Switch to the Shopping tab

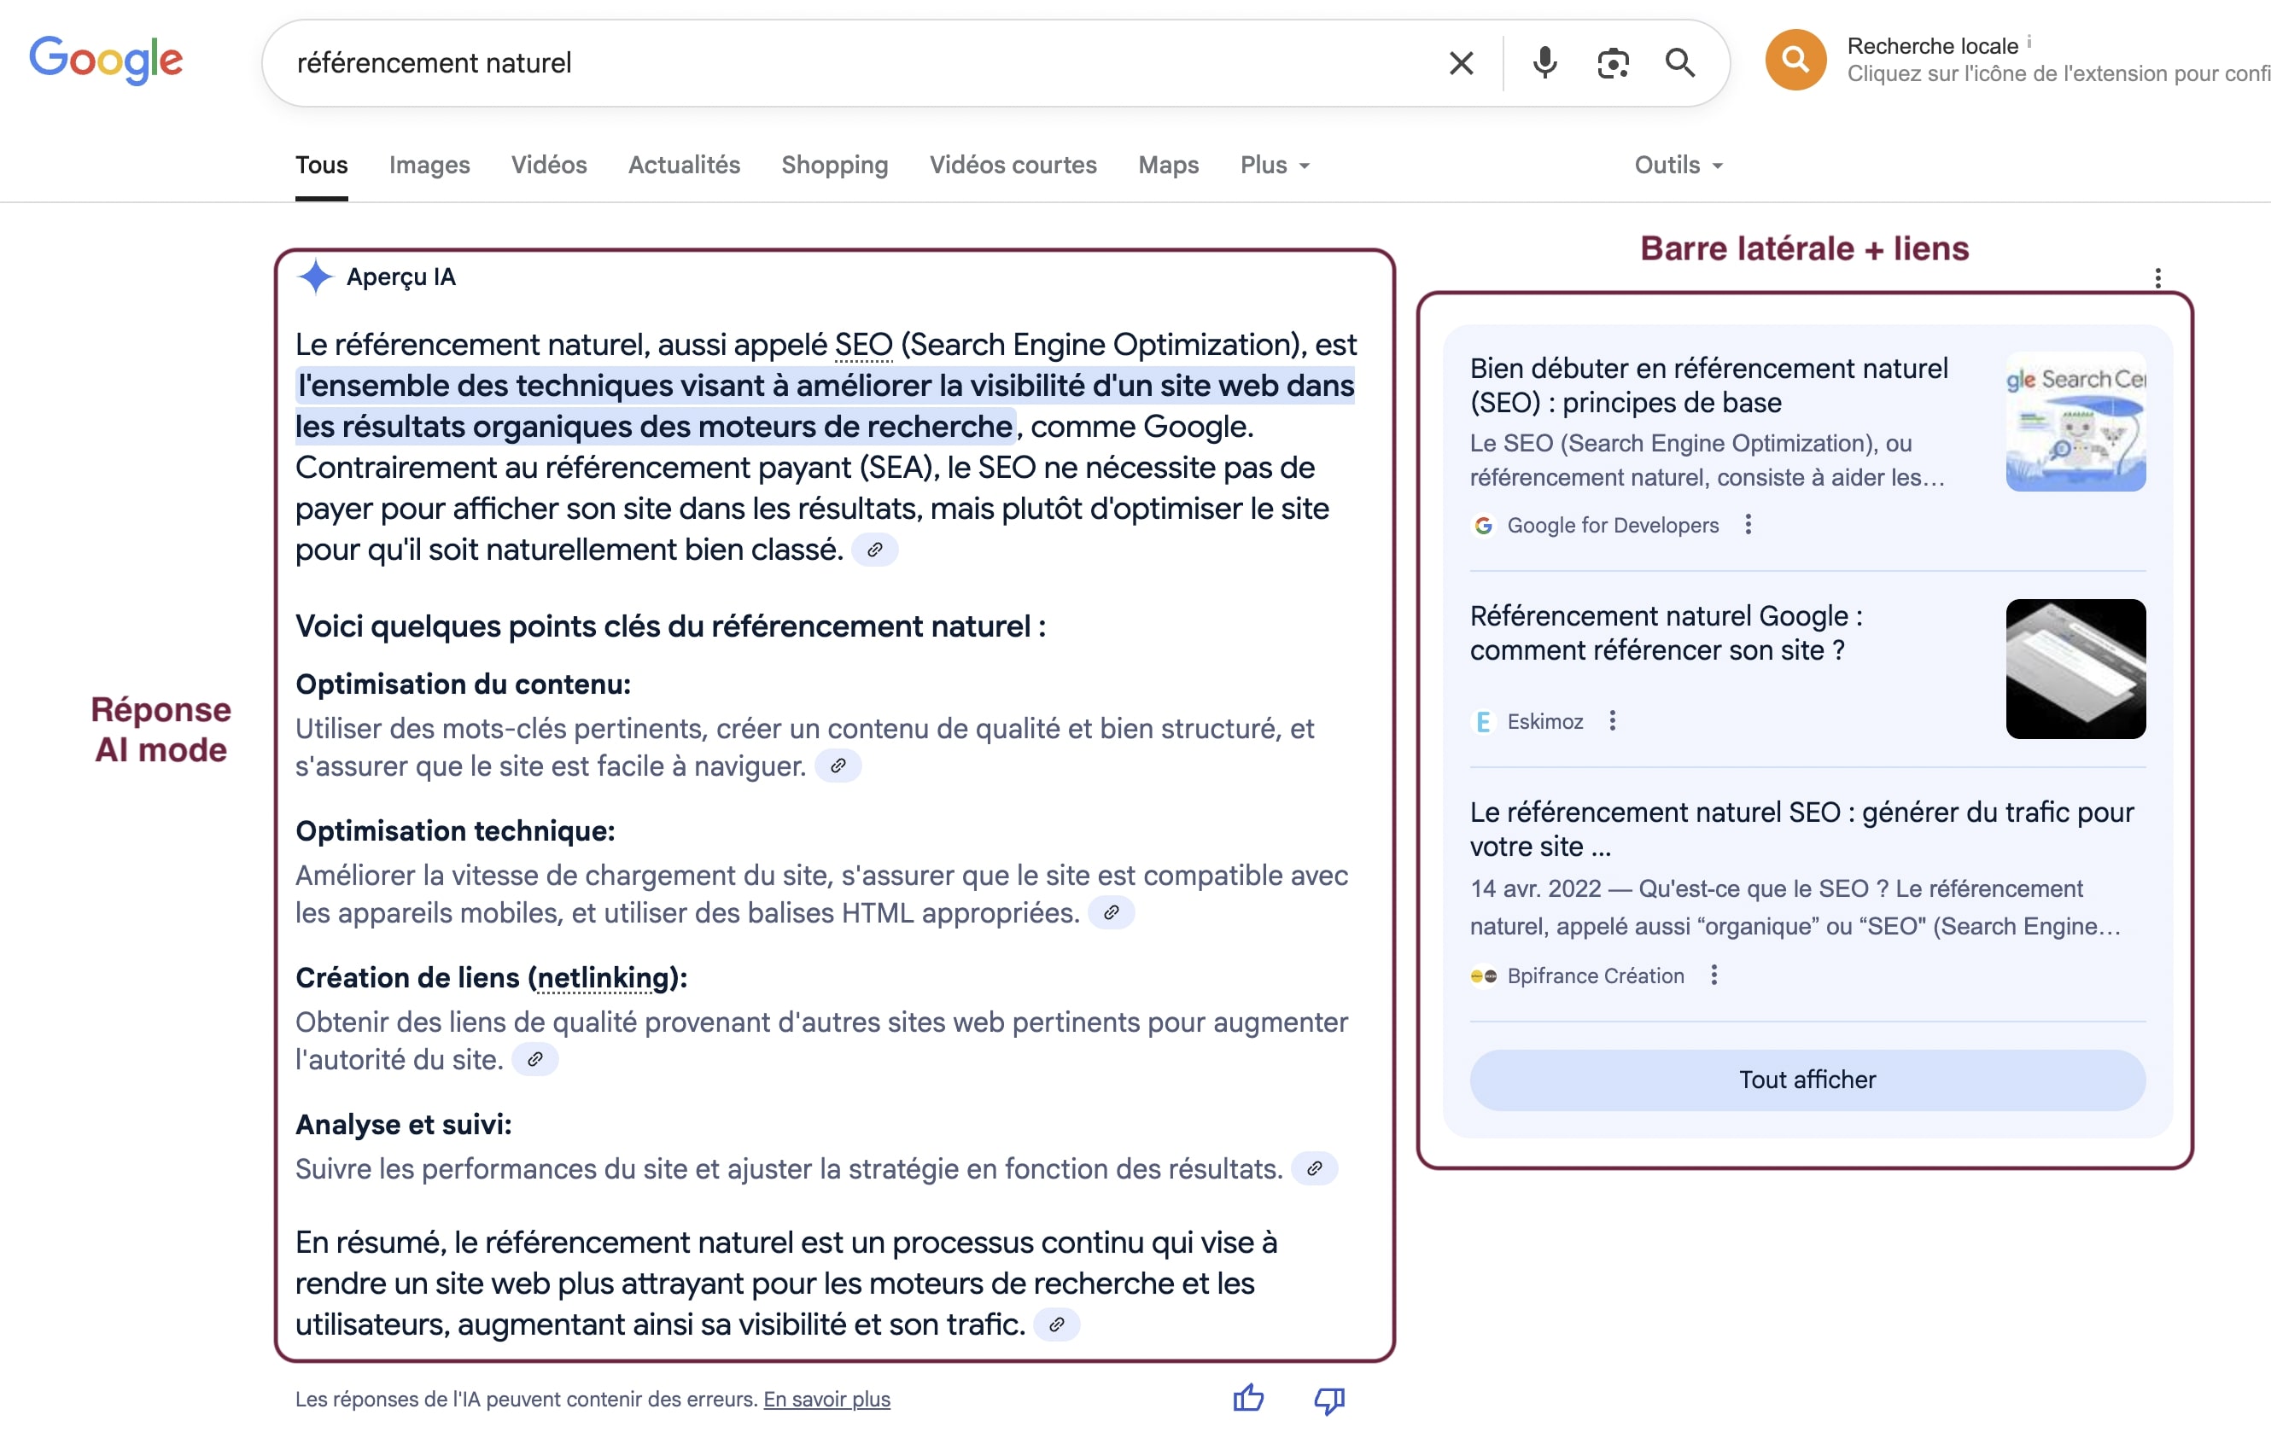pyautogui.click(x=835, y=165)
